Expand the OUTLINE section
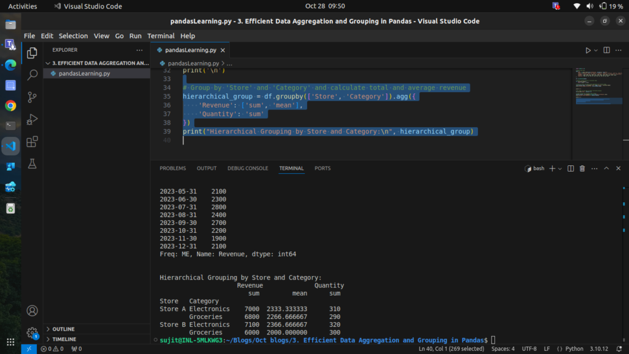Image resolution: width=629 pixels, height=354 pixels. pyautogui.click(x=63, y=329)
